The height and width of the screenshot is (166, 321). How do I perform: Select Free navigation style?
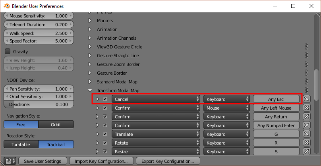click(x=21, y=125)
